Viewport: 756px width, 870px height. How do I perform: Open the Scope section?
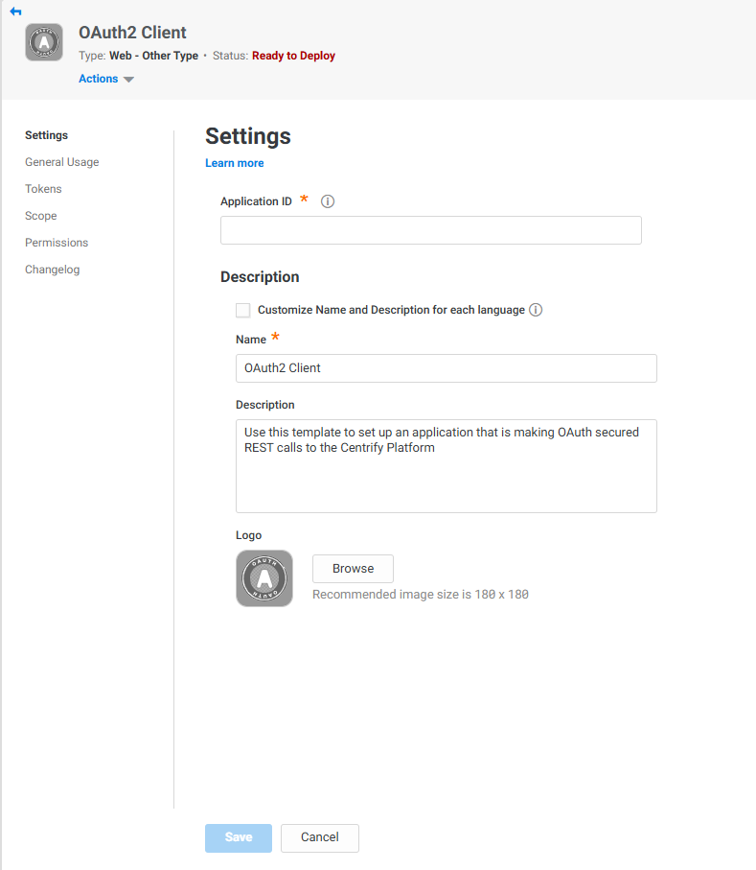[40, 216]
